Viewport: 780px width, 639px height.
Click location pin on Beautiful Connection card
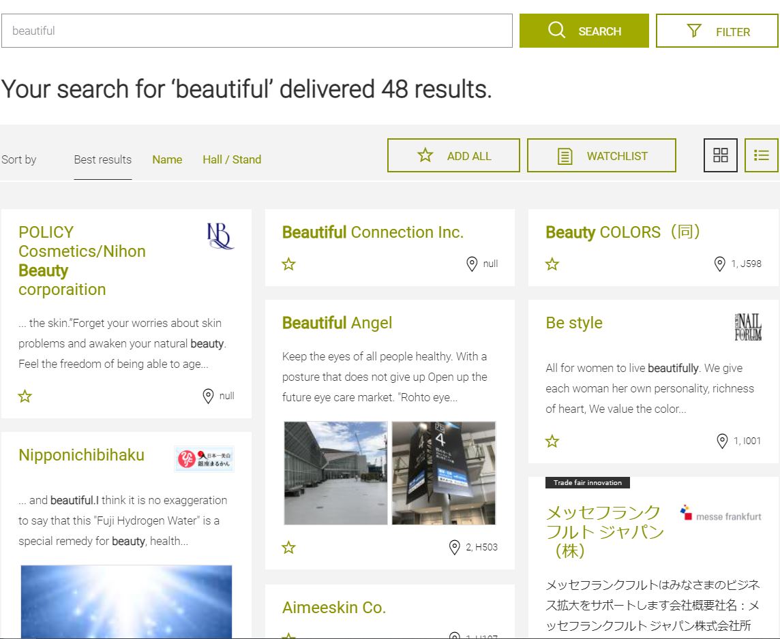(472, 264)
